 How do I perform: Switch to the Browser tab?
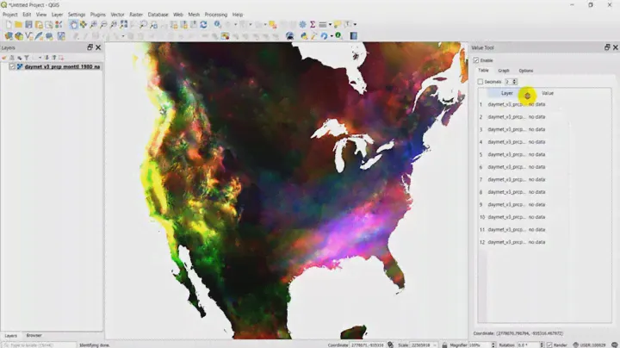pyautogui.click(x=34, y=335)
